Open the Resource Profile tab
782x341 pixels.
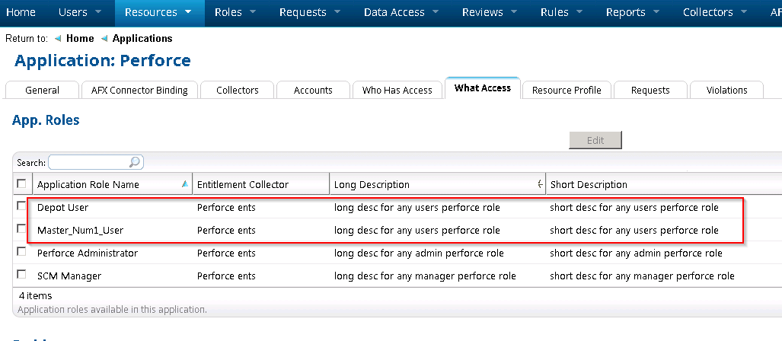pyautogui.click(x=567, y=91)
